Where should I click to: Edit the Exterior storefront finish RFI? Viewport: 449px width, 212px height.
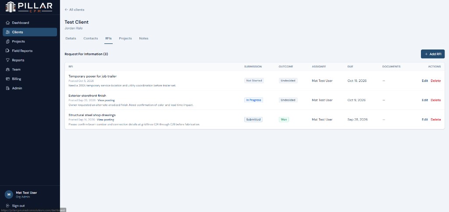click(x=425, y=100)
